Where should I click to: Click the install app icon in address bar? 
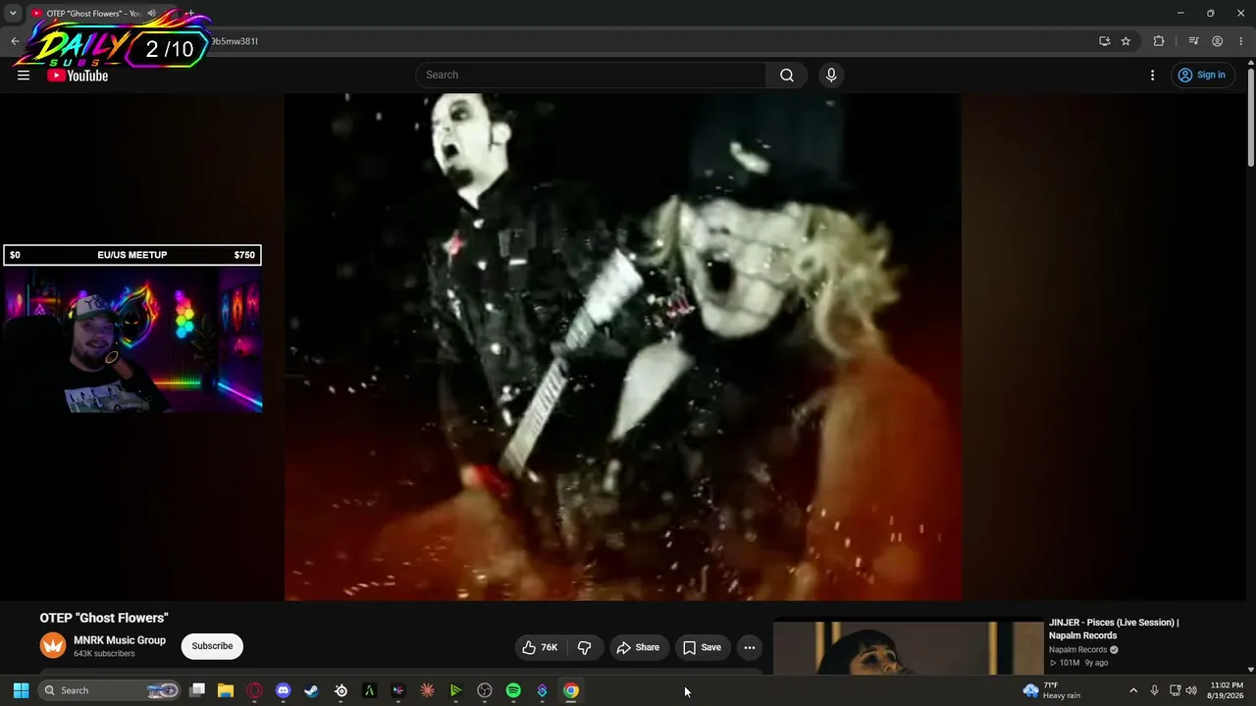[1104, 41]
